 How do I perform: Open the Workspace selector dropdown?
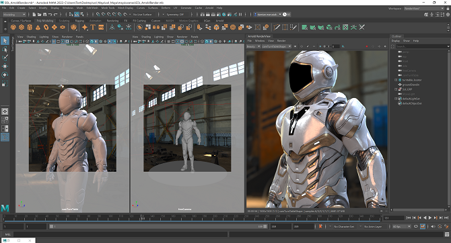click(423, 8)
